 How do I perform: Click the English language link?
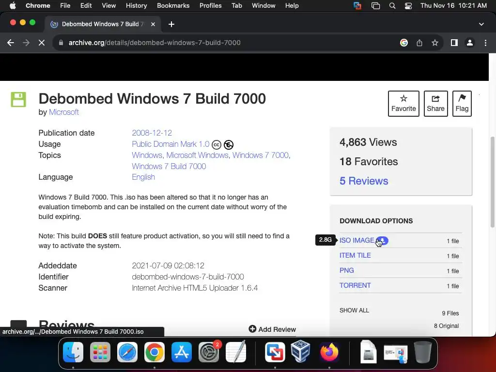pyautogui.click(x=143, y=177)
